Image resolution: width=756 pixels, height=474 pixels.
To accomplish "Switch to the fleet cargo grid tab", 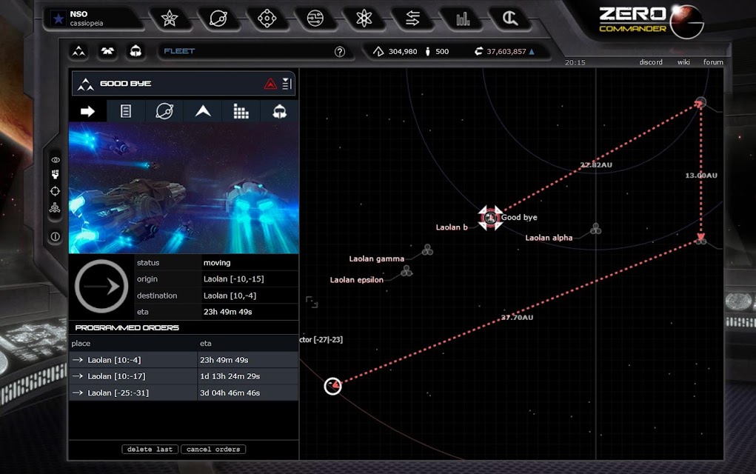I will click(x=241, y=111).
